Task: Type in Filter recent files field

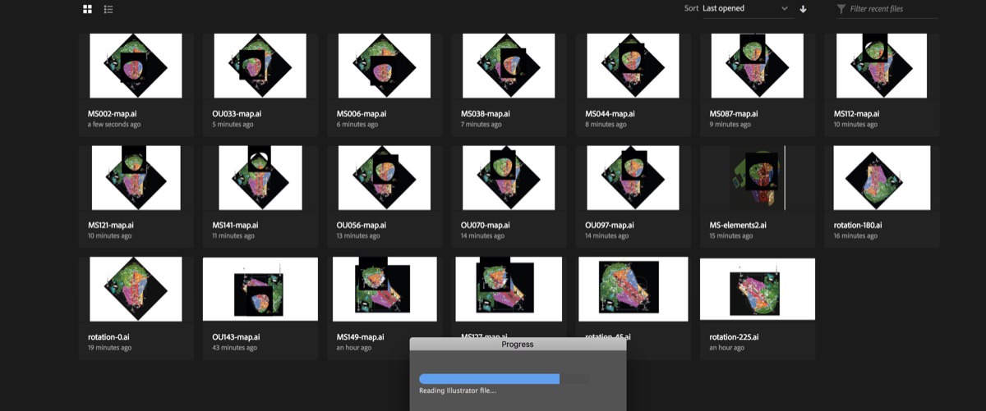Action: pos(892,9)
